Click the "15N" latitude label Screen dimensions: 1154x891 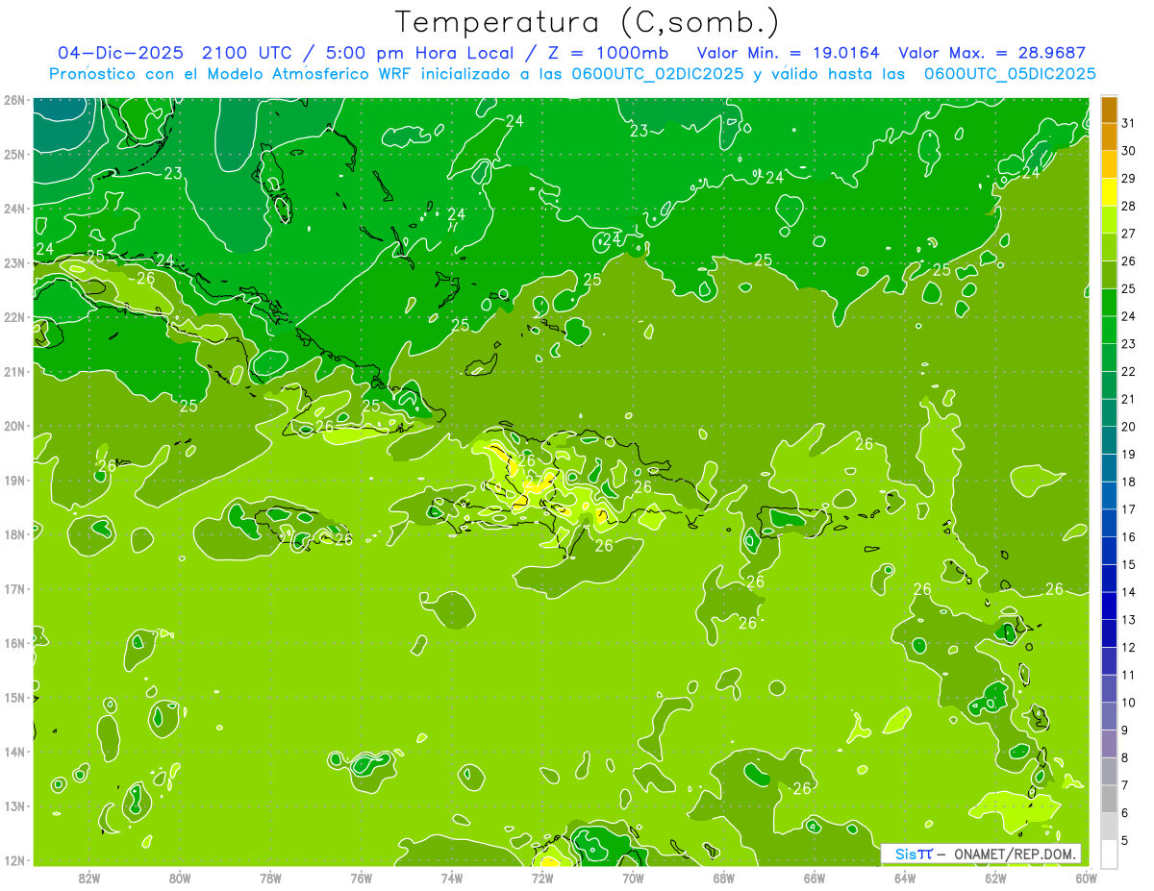14,697
